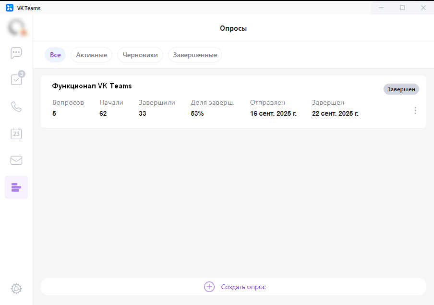The height and width of the screenshot is (305, 434).
Task: Open the calls section phone icon
Action: click(x=16, y=107)
